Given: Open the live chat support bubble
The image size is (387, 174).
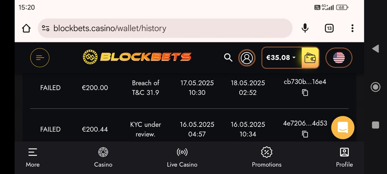Looking at the screenshot, I should (343, 128).
